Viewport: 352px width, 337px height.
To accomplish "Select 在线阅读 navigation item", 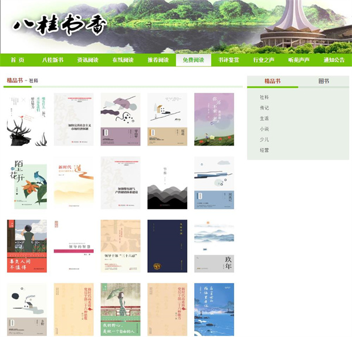I will (123, 60).
